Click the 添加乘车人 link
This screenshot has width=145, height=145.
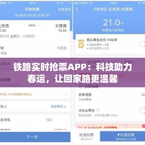pos(59,106)
